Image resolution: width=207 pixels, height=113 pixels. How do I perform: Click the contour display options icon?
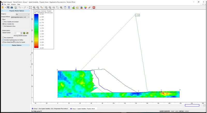(x=82, y=8)
